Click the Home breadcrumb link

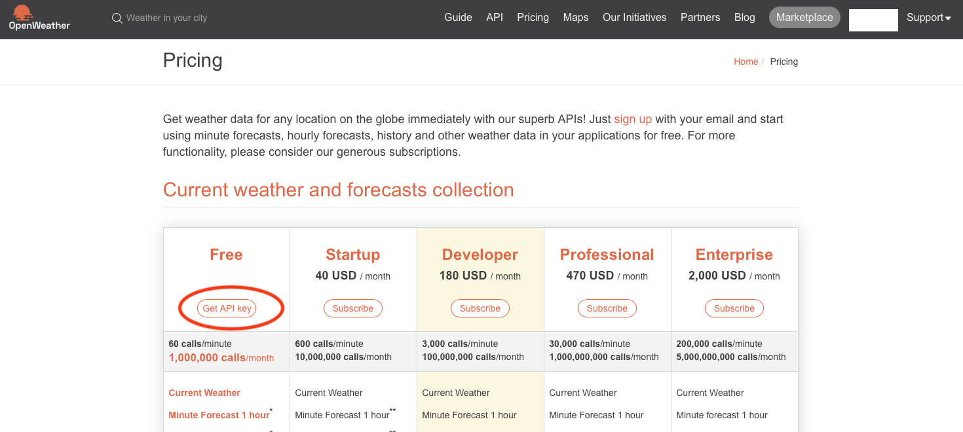click(746, 62)
